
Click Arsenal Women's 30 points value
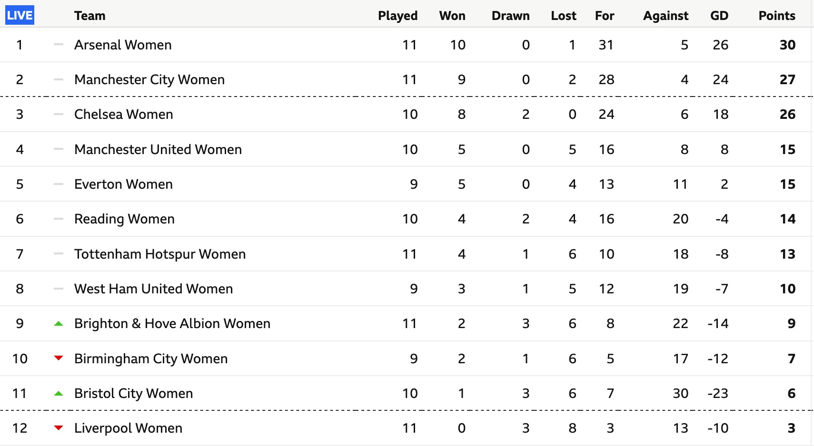pos(787,45)
